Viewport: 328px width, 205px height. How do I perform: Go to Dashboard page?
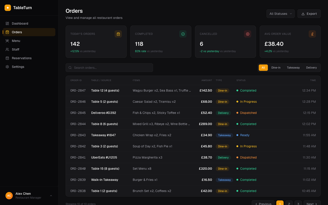[x=29, y=24]
